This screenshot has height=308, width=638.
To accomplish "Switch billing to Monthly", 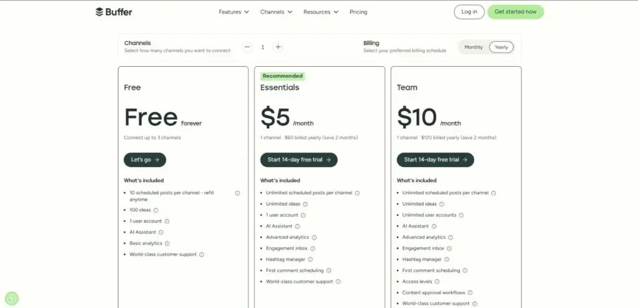I will [x=474, y=47].
